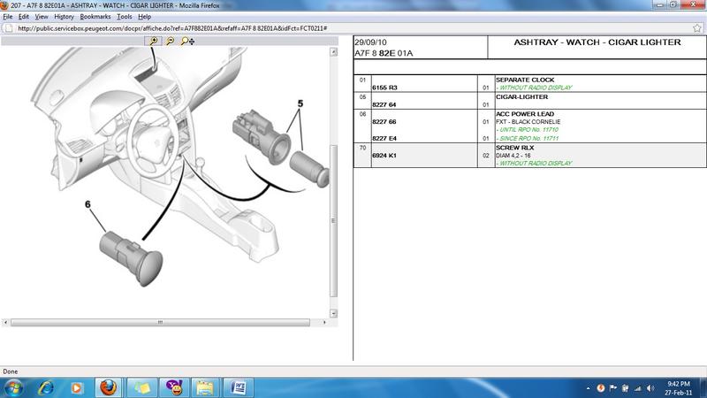Open the History menu
The height and width of the screenshot is (398, 707).
tap(64, 17)
